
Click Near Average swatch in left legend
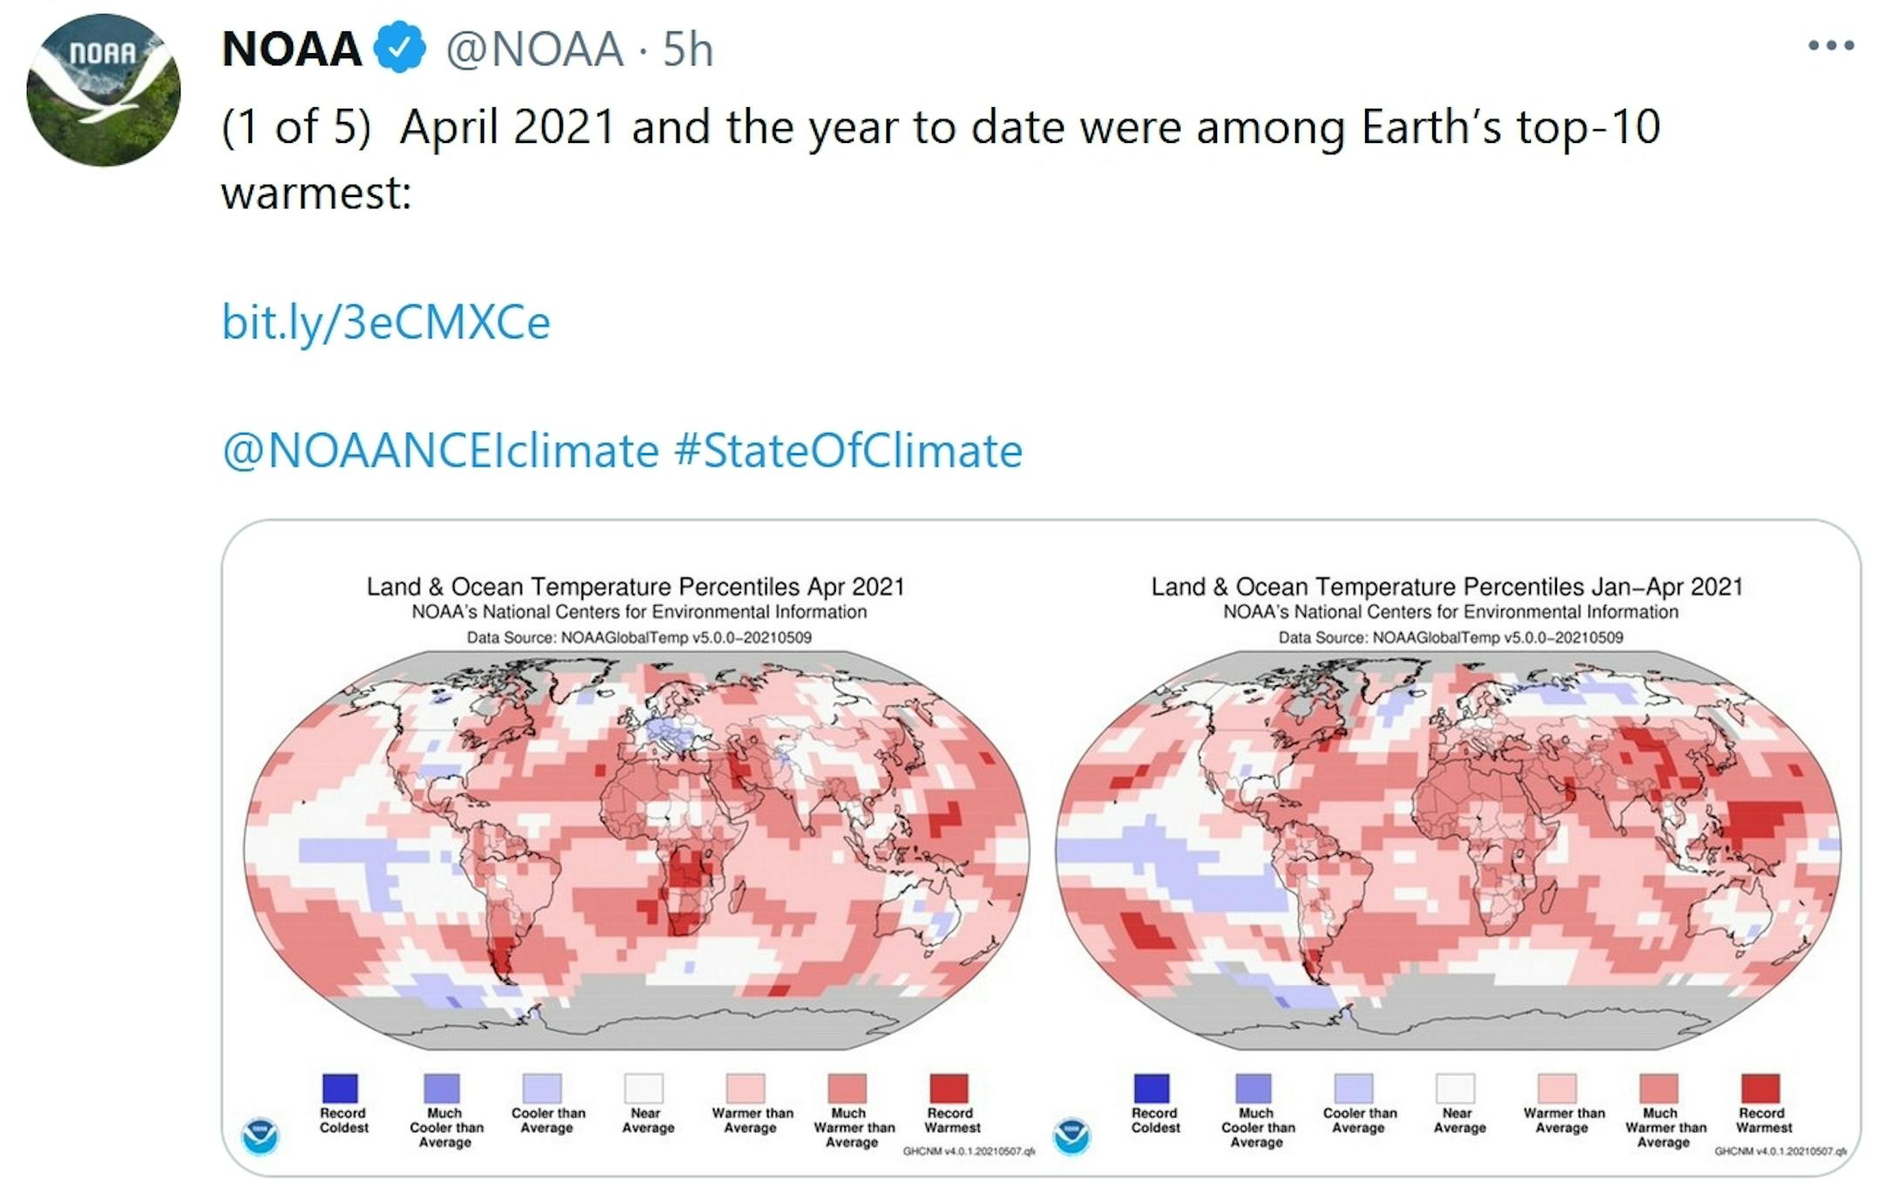point(644,1089)
